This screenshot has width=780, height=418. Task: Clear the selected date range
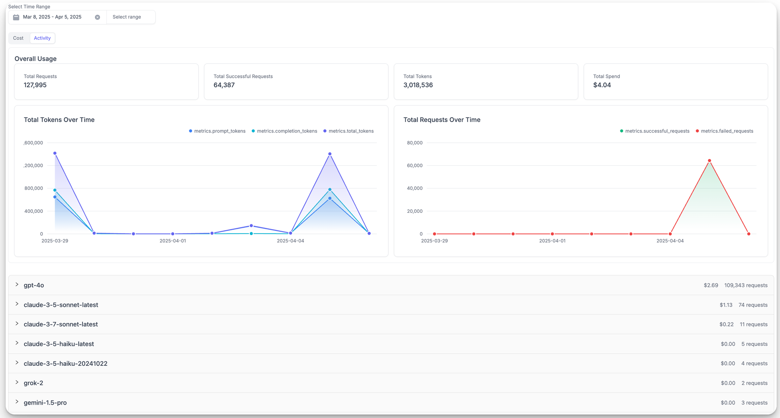(97, 17)
